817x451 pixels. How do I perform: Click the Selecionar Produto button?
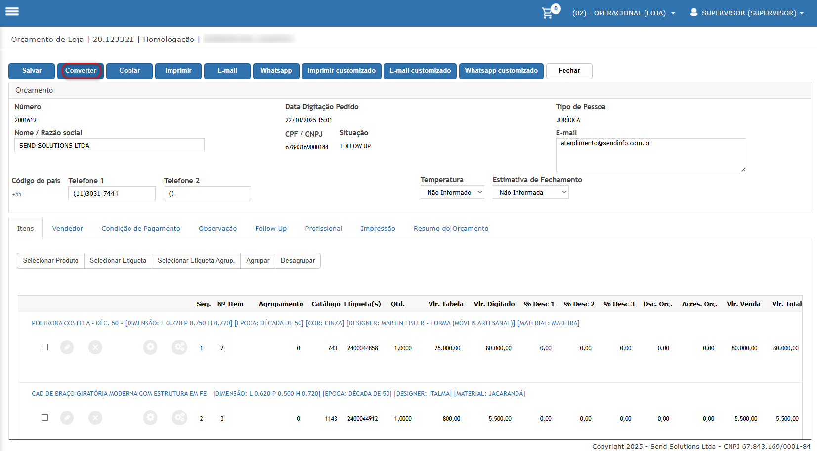click(50, 260)
